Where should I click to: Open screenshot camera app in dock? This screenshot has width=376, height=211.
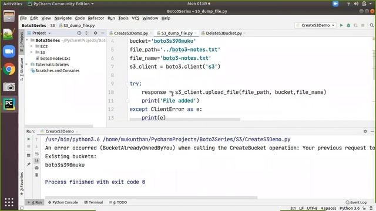9,87
